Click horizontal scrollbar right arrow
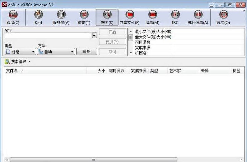247x162 pixels. tap(241, 160)
